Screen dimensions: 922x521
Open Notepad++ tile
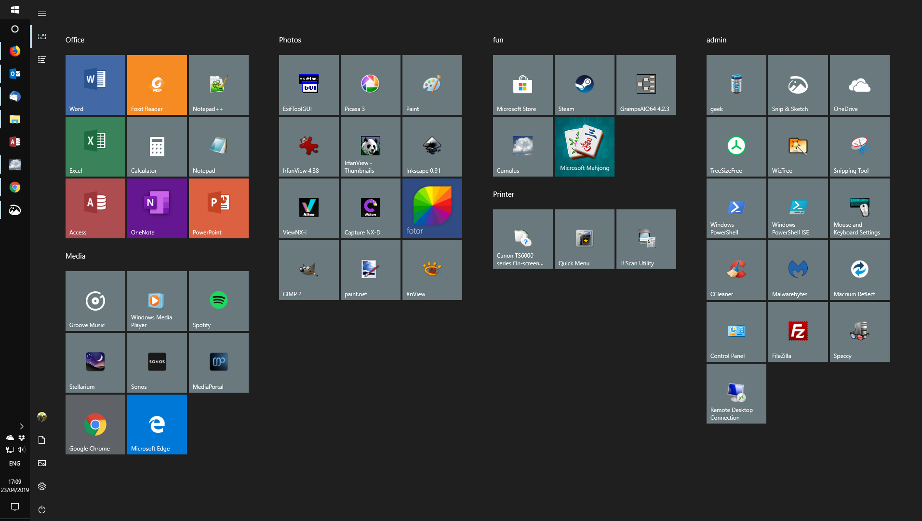point(219,85)
